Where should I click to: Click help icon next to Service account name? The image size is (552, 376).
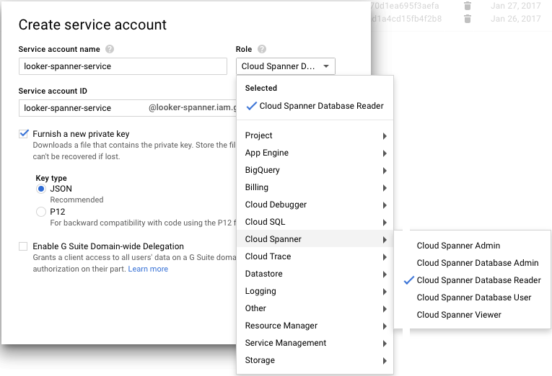(110, 50)
